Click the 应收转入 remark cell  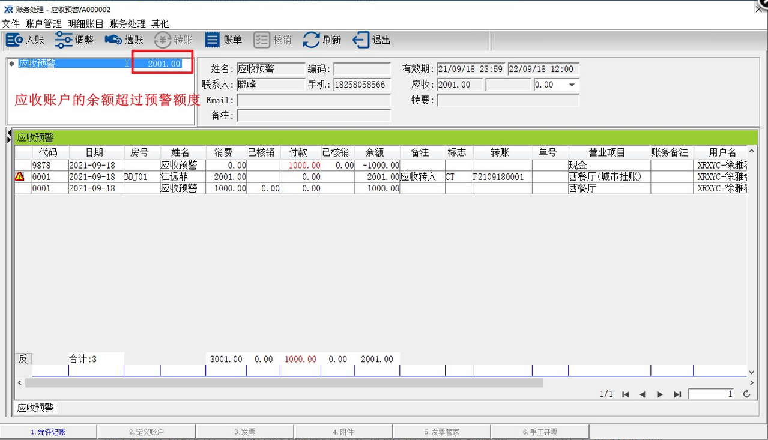[423, 176]
